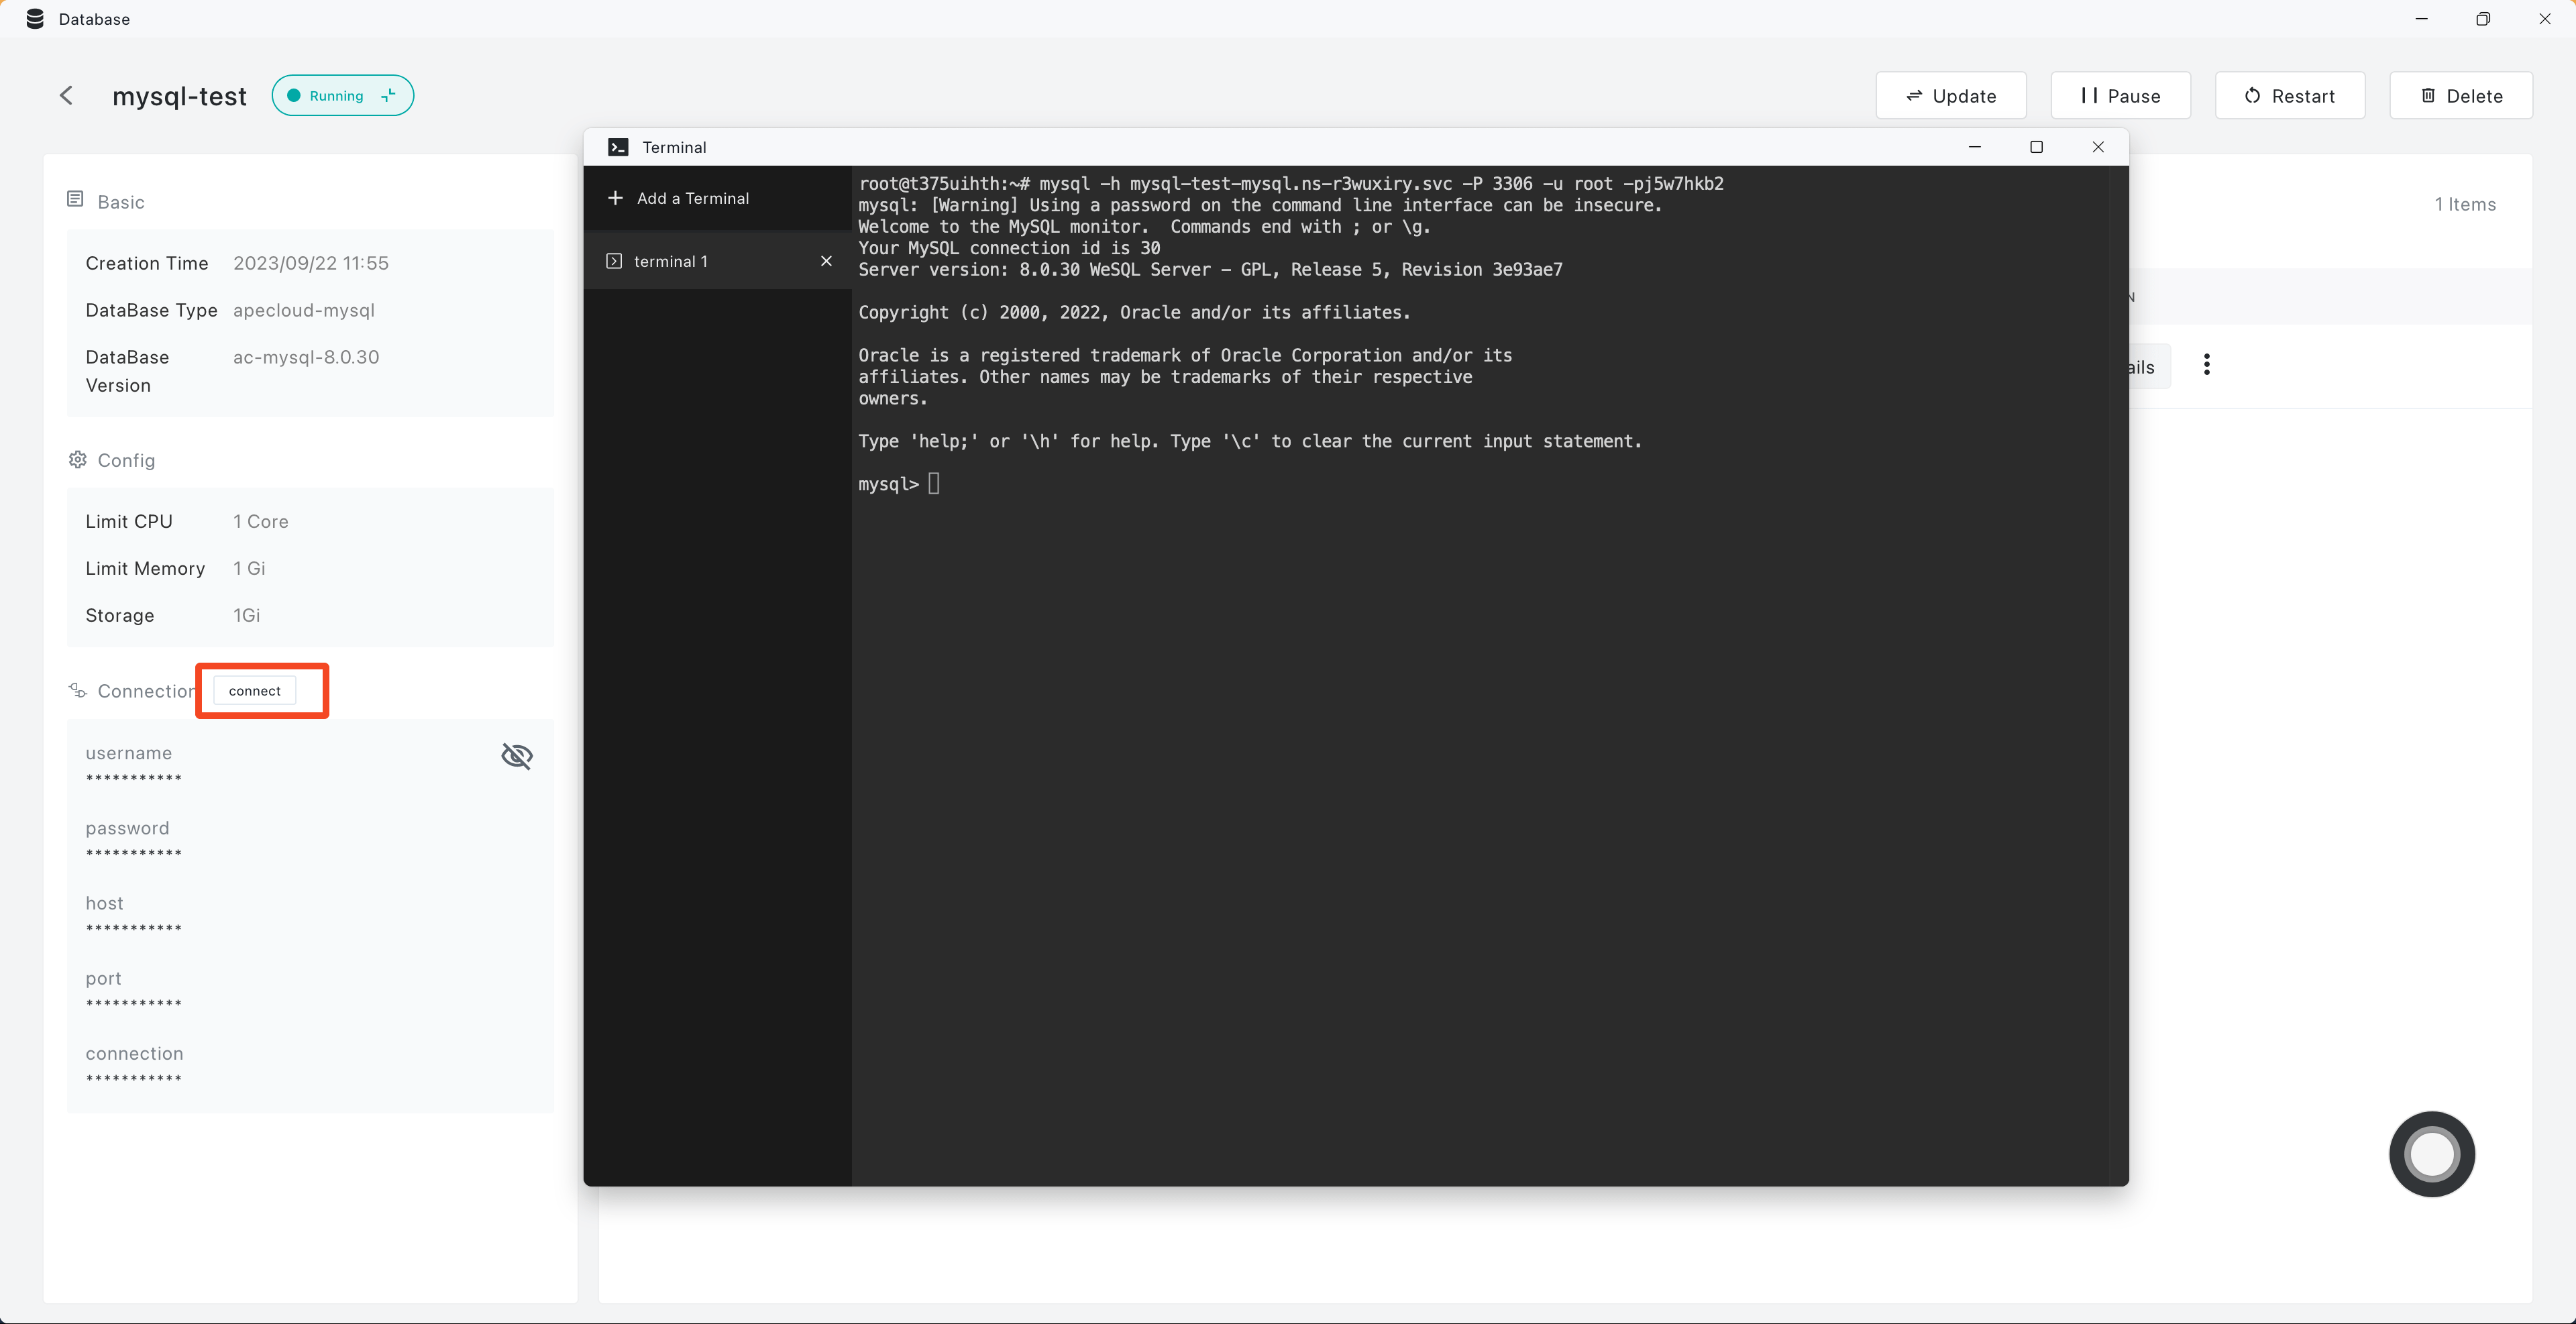2576x1324 pixels.
Task: Click the connect button in Connection section
Action: tap(254, 691)
